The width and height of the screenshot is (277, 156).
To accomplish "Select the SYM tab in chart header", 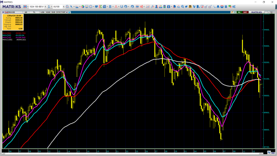I will (x=58, y=12).
